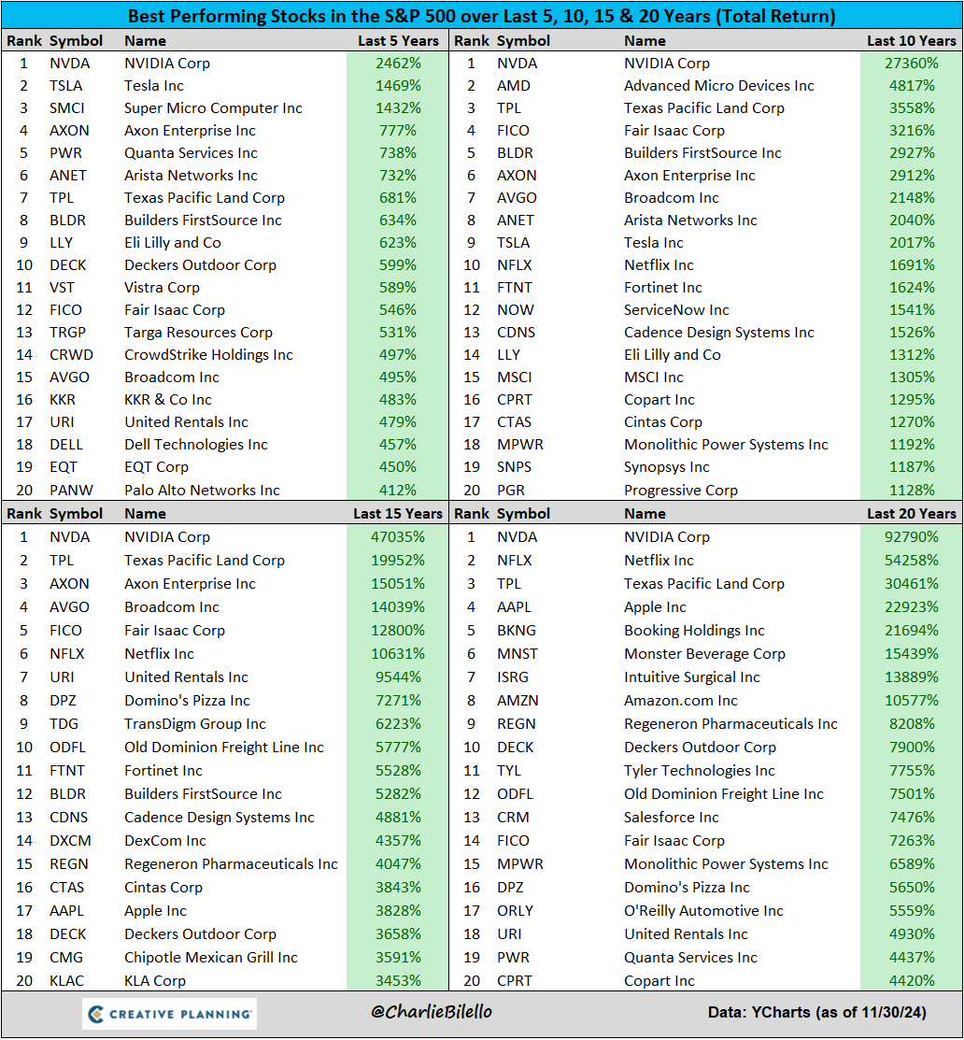Image resolution: width=964 pixels, height=1040 pixels.
Task: Click DexCom Inc name
Action: coord(165,840)
